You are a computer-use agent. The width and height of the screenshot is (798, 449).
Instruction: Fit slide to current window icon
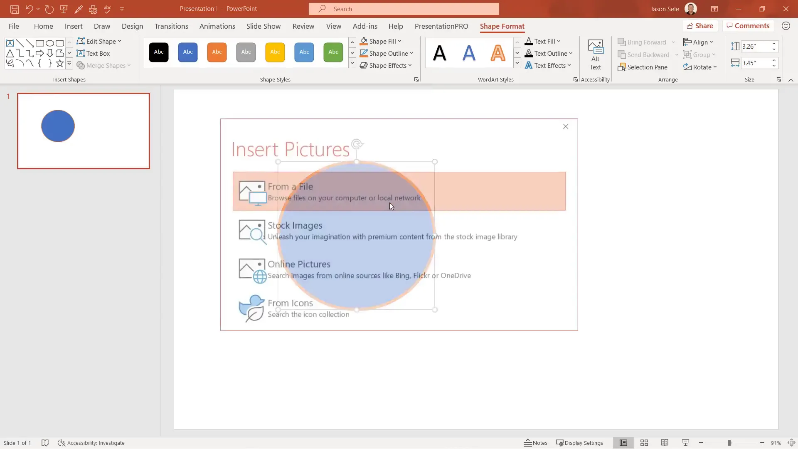coord(791,443)
